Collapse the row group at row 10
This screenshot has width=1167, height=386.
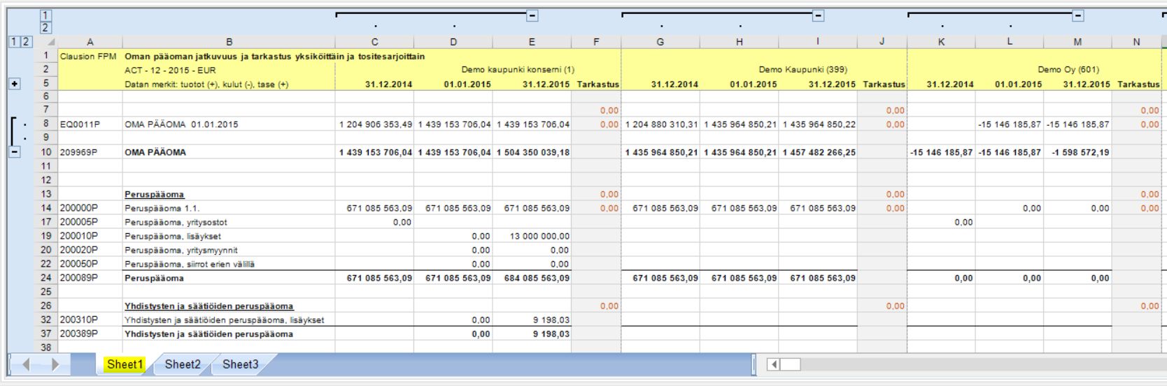14,152
